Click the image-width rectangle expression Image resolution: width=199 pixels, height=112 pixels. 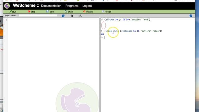(133, 31)
